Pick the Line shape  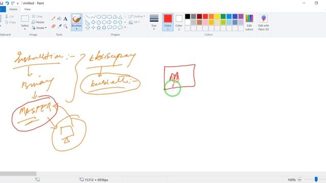point(88,17)
